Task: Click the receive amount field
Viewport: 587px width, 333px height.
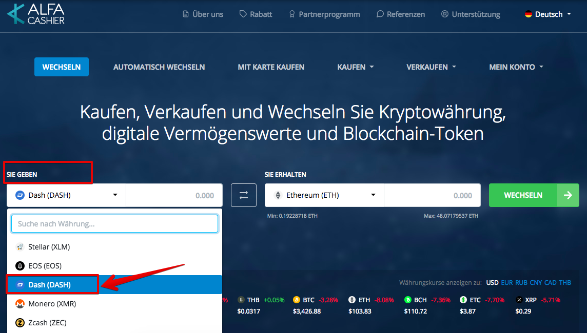Action: 433,195
